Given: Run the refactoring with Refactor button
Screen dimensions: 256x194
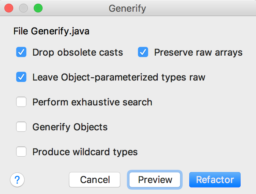Looking at the screenshot, I should 215,180.
